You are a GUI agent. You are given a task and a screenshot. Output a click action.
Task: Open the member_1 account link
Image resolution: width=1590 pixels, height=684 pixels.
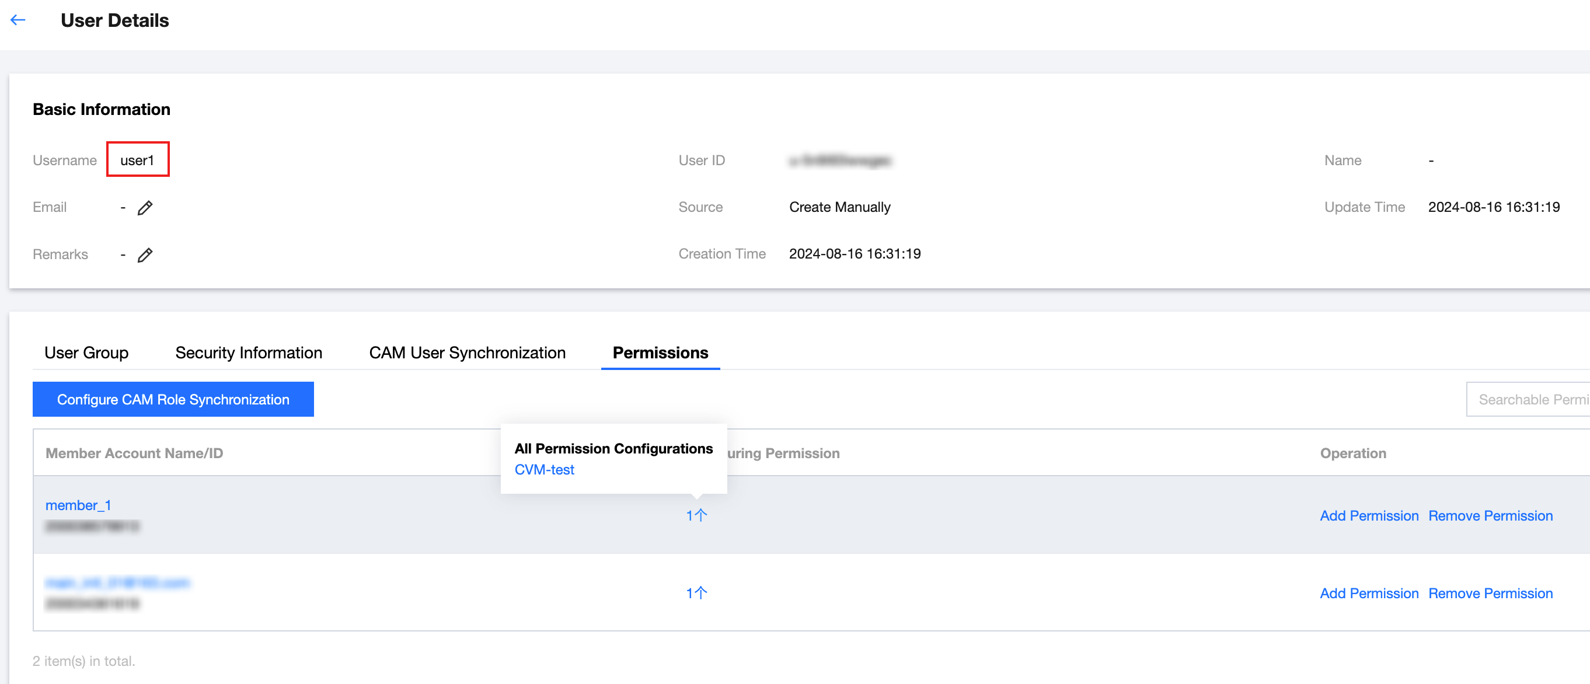point(78,505)
